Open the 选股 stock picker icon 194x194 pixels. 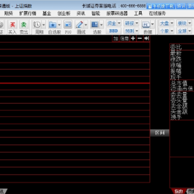(95, 24)
